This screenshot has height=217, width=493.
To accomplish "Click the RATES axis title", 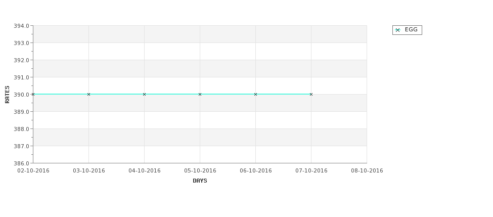I will [7, 95].
